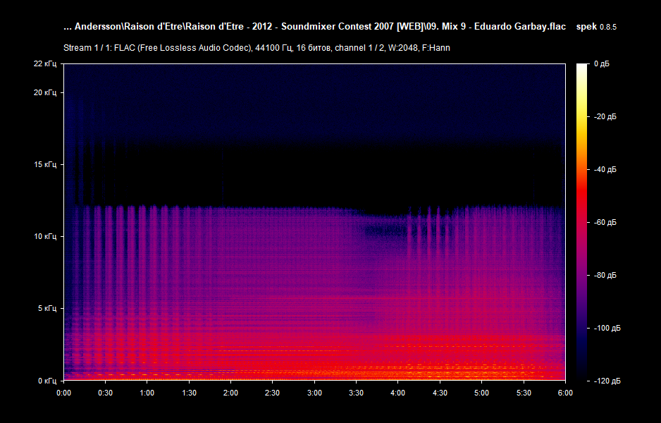Click the -80 дБ scale label
The width and height of the screenshot is (661, 423).
coord(605,276)
